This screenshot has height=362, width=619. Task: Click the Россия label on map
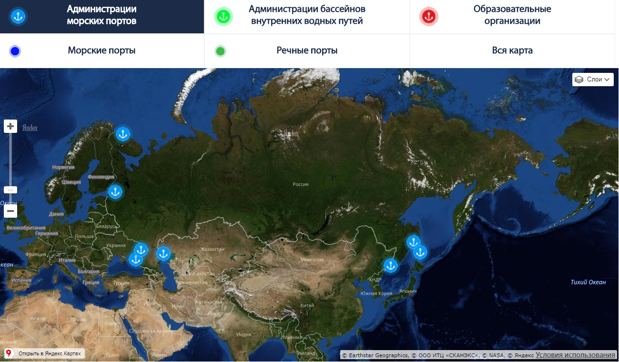pos(301,184)
